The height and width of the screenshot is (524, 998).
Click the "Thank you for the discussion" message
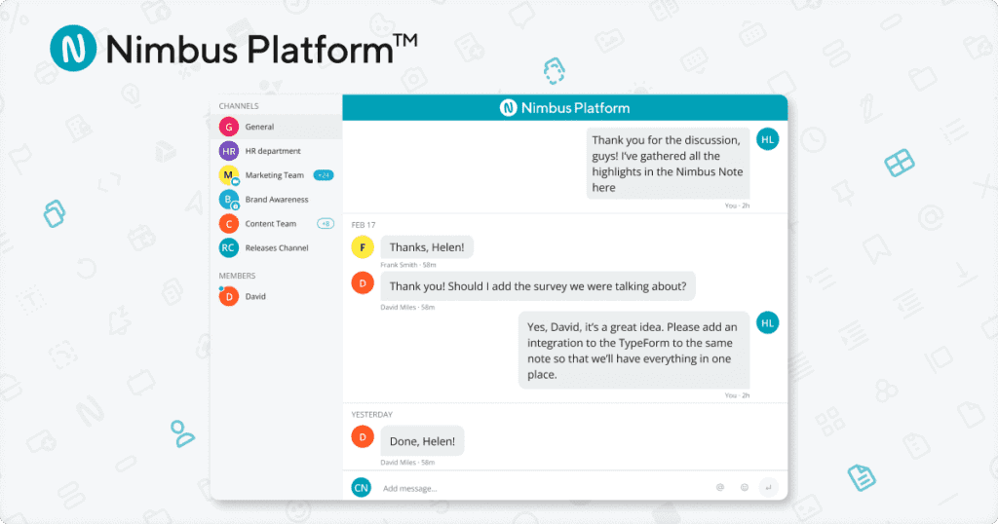tap(668, 164)
